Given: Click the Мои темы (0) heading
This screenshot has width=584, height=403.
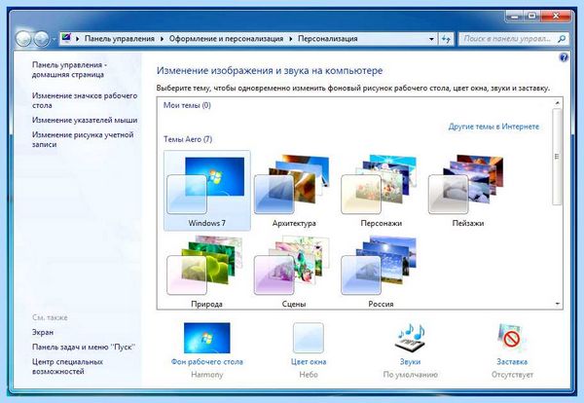Looking at the screenshot, I should click(187, 105).
